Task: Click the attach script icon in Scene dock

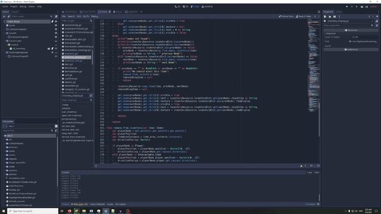Action: [56, 17]
